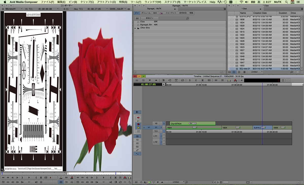Select yellow Extract/Splice-In segment mode arrow

coord(138,121)
